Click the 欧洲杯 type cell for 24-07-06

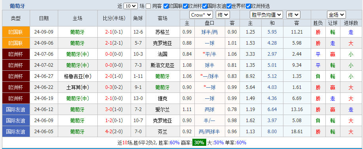point(16,54)
